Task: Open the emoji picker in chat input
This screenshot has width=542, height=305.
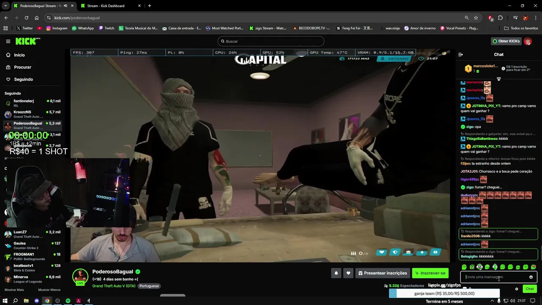Action: 531,277
